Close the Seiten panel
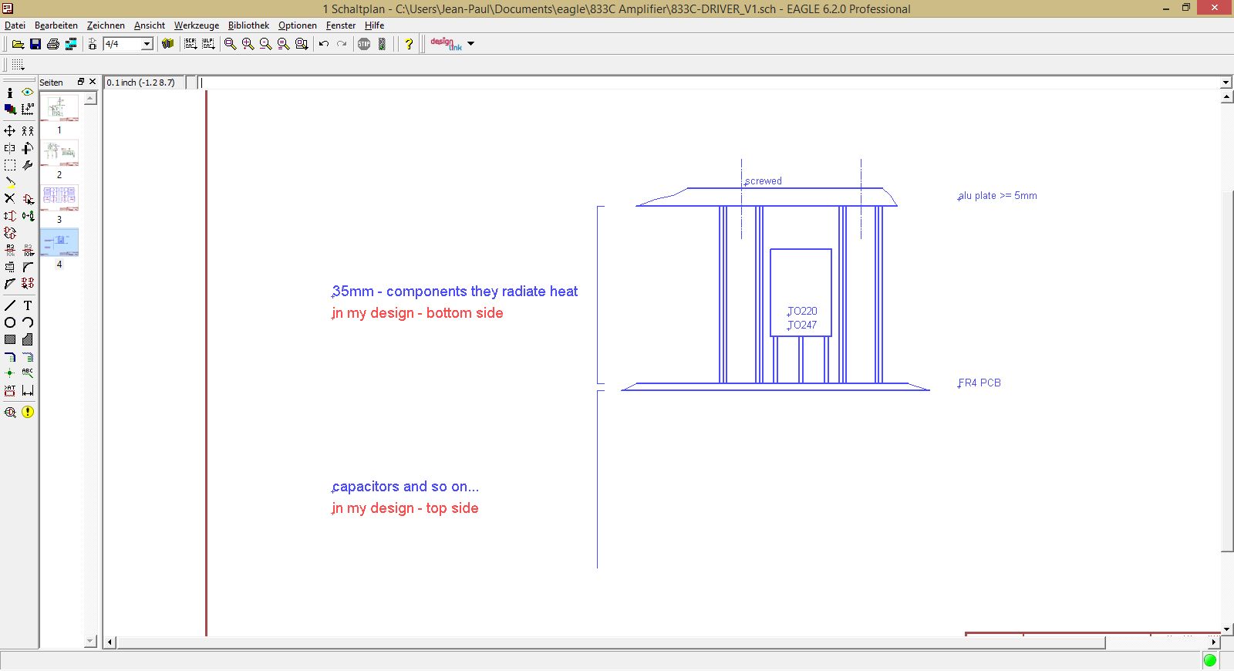 coord(93,81)
